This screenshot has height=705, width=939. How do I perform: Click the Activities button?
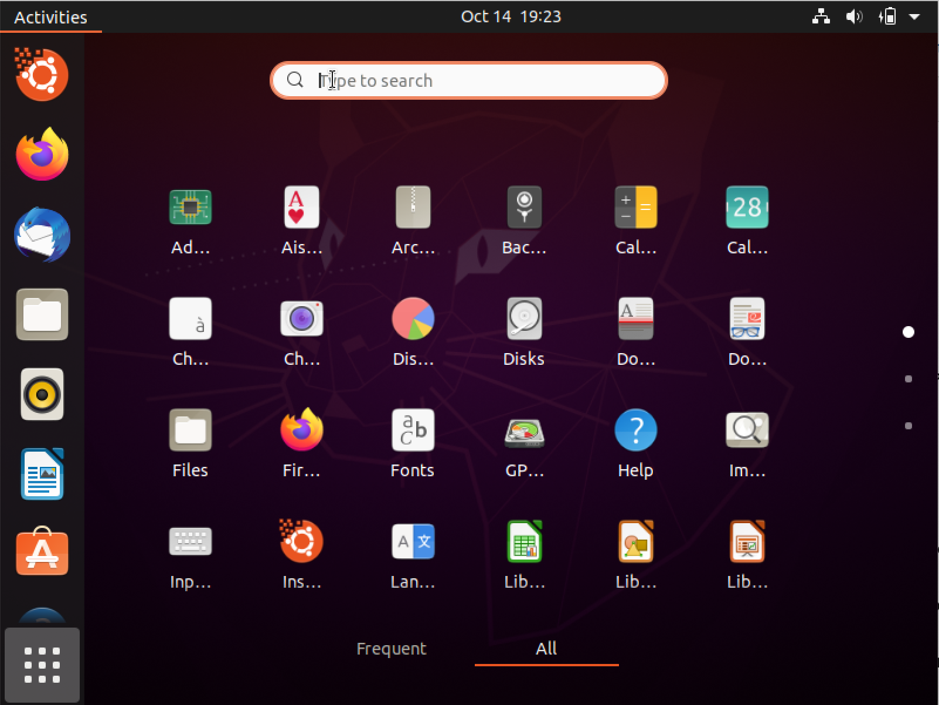[50, 17]
